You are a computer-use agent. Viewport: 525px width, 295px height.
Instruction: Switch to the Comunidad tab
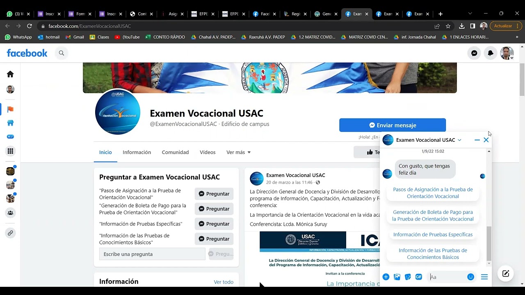coord(175,152)
